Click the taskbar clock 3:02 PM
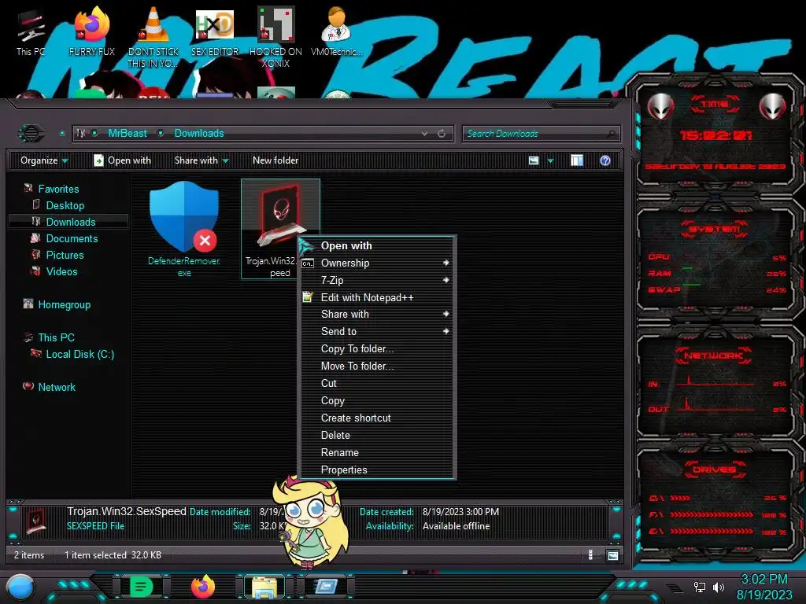The width and height of the screenshot is (806, 604). point(763,580)
